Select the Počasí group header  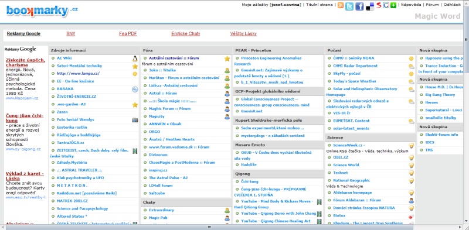coord(371,50)
